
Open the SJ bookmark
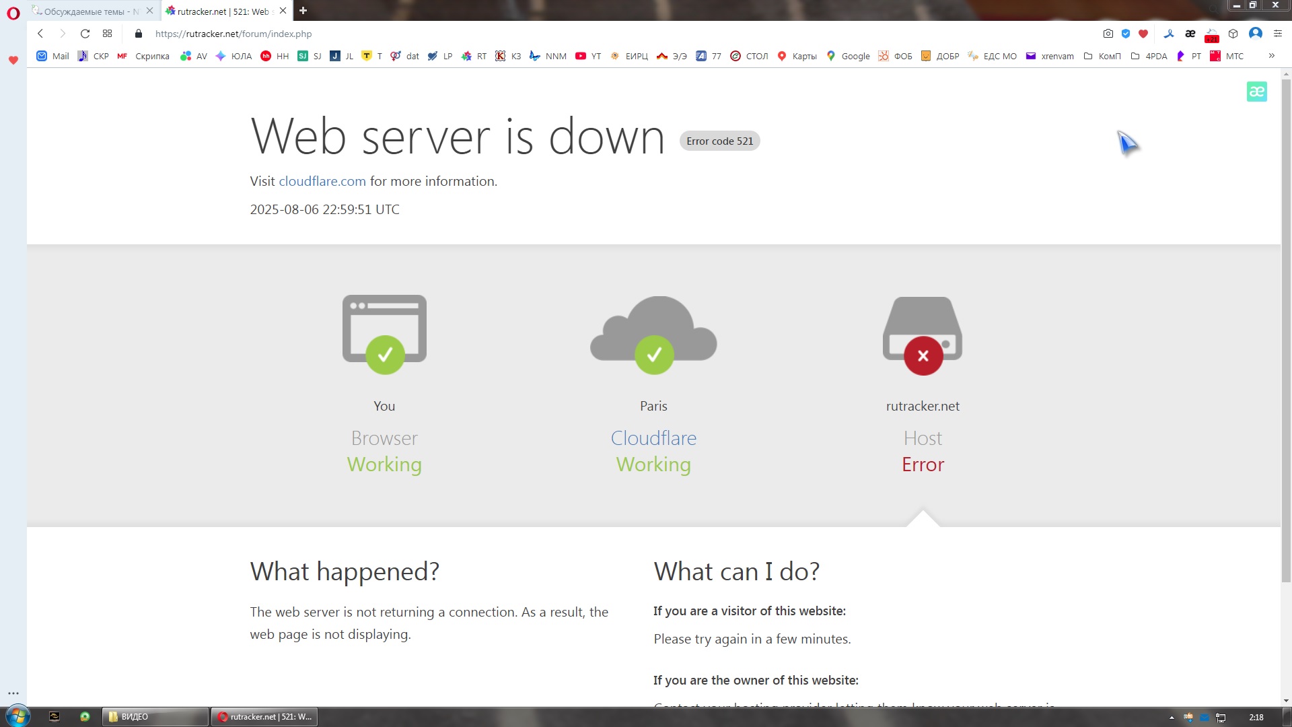tap(310, 56)
